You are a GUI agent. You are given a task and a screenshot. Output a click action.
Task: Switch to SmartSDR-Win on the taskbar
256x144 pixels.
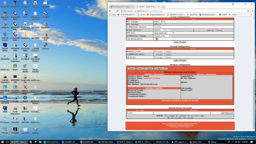click(x=88, y=142)
